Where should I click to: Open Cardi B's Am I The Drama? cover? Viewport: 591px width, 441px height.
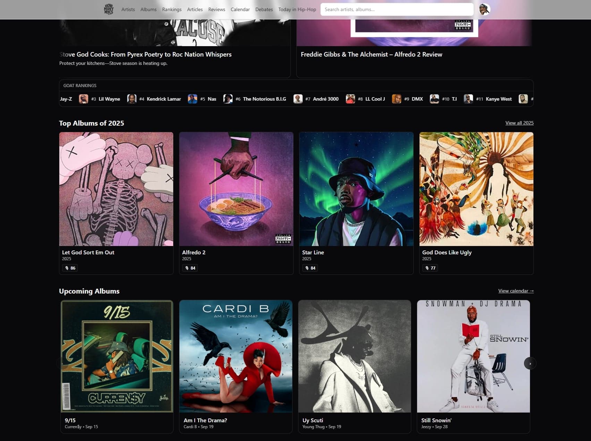click(236, 356)
